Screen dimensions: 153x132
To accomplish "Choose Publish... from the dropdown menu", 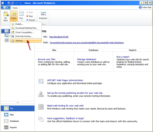I will point(26,24).
